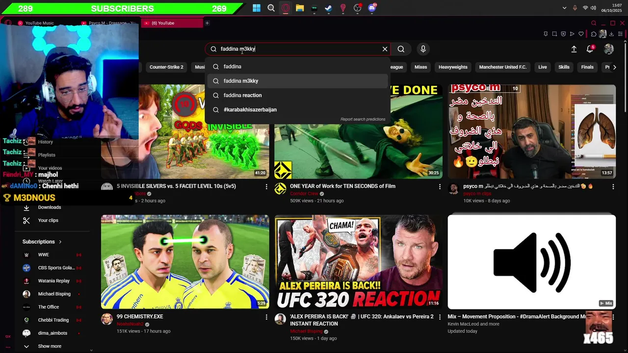Select the 'faddina m3kky' suggestion
The width and height of the screenshot is (628, 353).
(x=297, y=81)
